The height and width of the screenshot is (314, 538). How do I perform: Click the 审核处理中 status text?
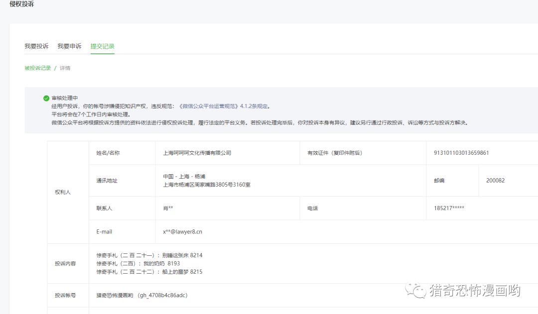pyautogui.click(x=64, y=98)
